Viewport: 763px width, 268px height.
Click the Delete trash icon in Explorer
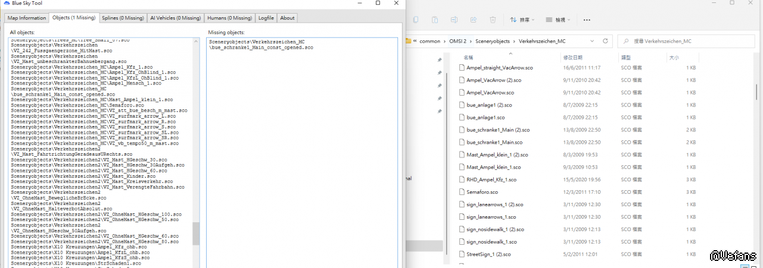493,20
